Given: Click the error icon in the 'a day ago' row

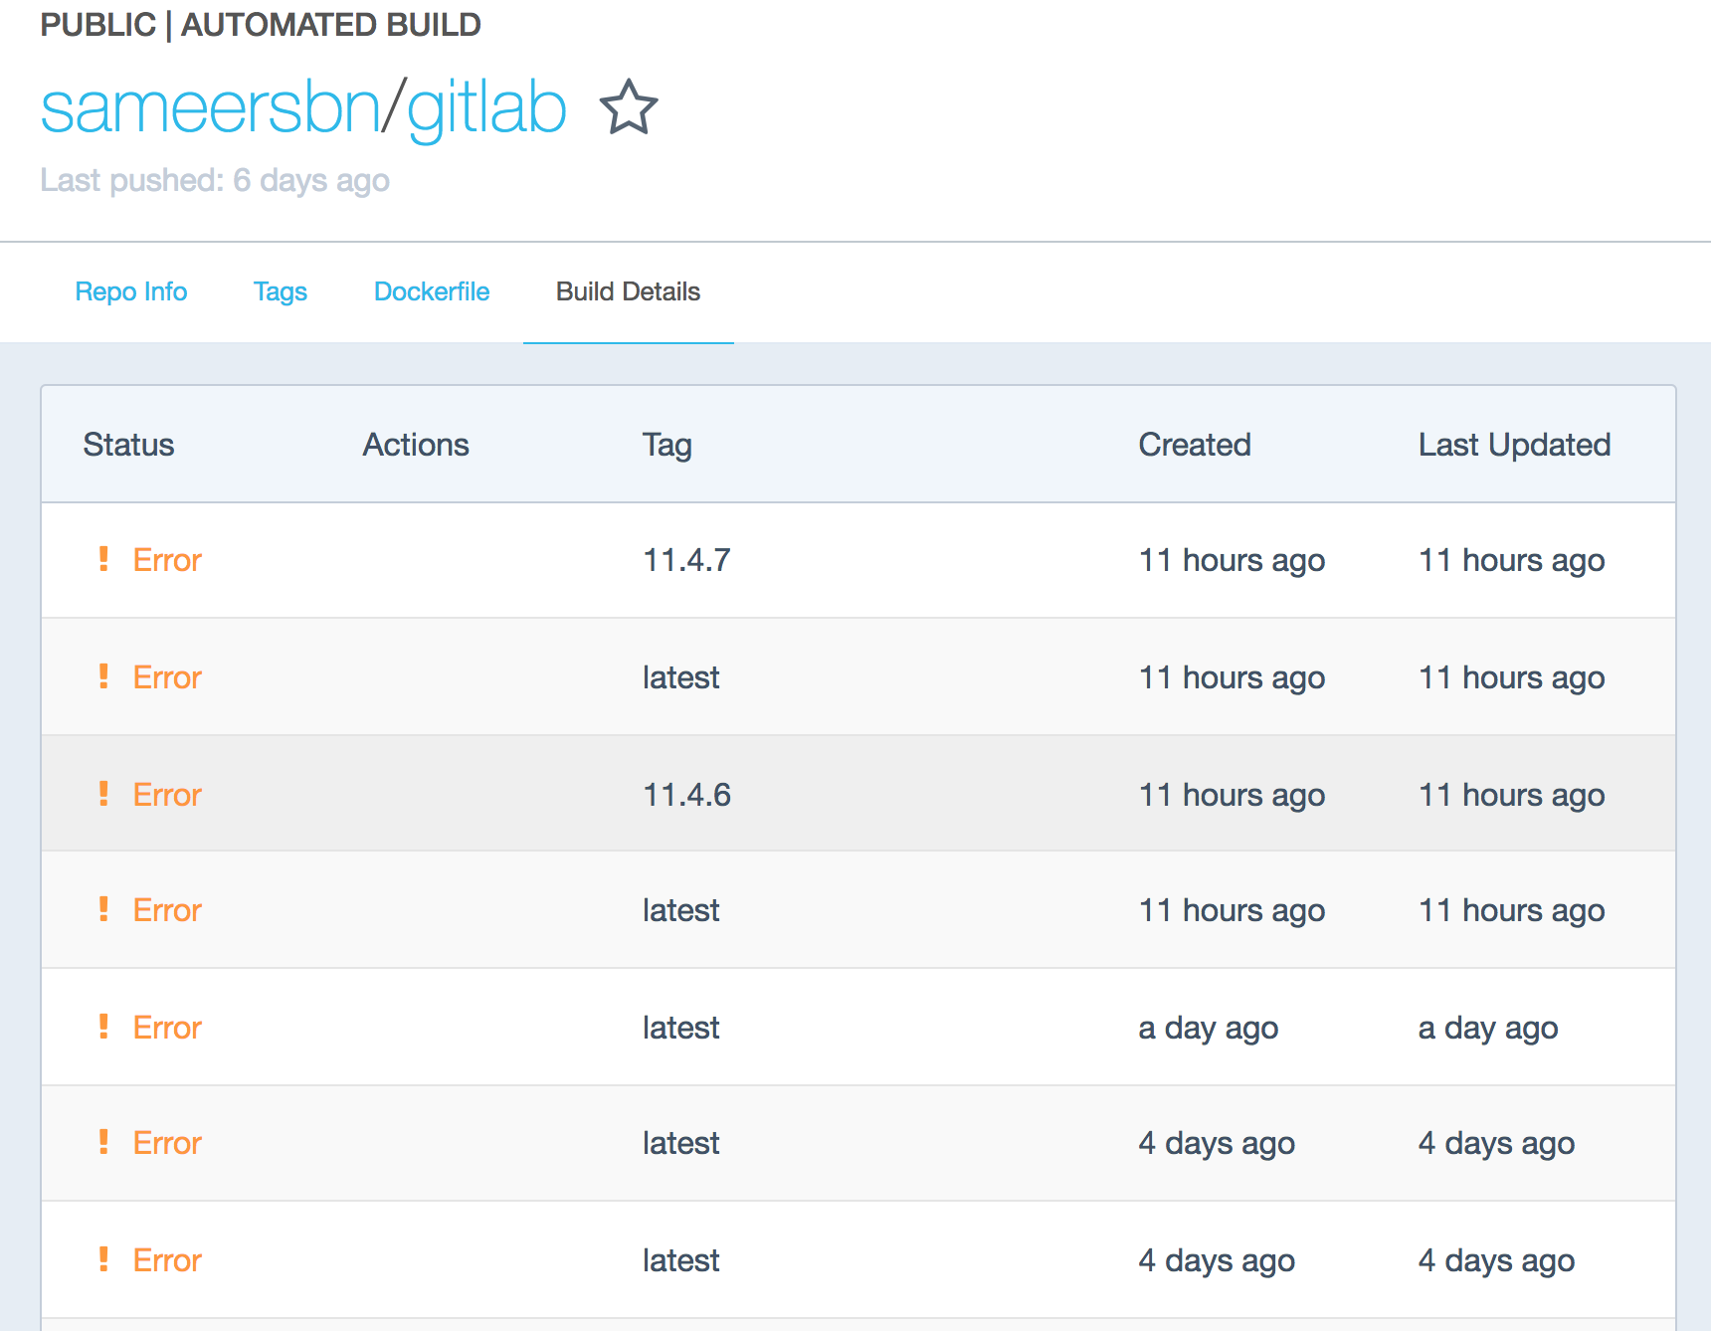Looking at the screenshot, I should (x=103, y=1026).
